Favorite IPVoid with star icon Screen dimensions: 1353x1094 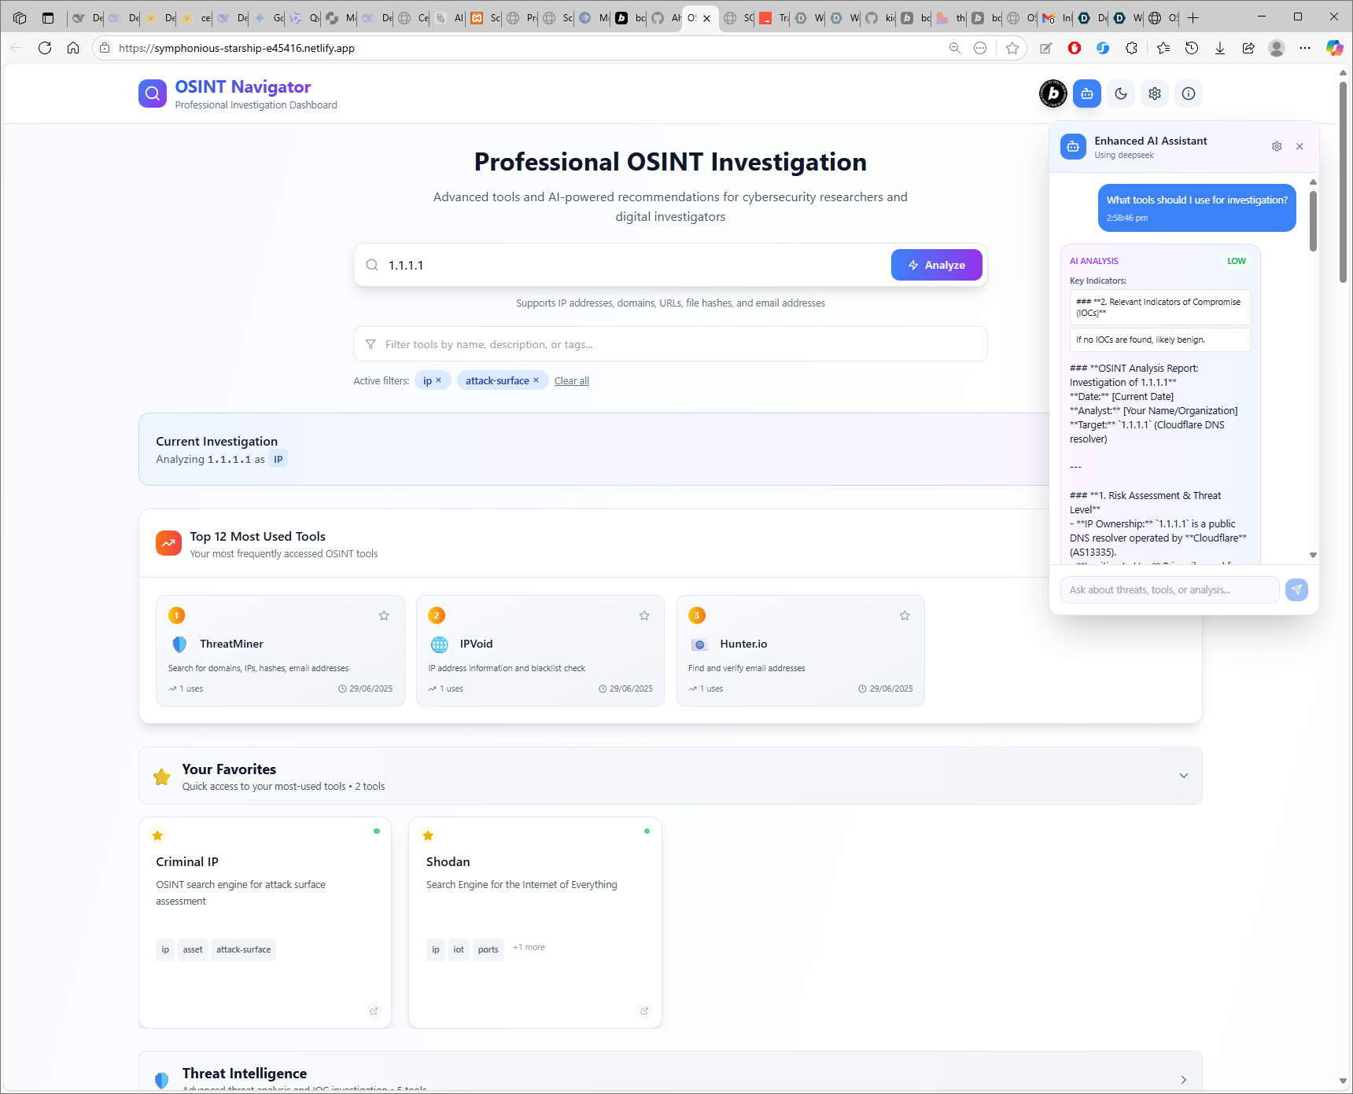[644, 615]
